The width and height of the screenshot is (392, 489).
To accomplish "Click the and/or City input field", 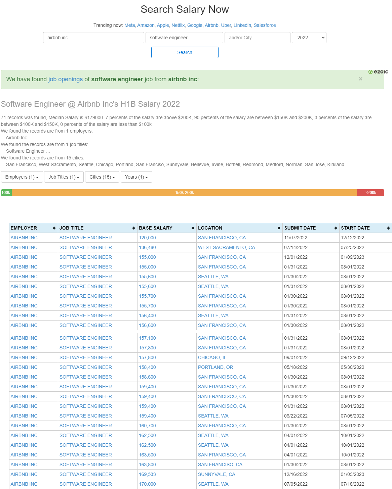I will click(258, 38).
